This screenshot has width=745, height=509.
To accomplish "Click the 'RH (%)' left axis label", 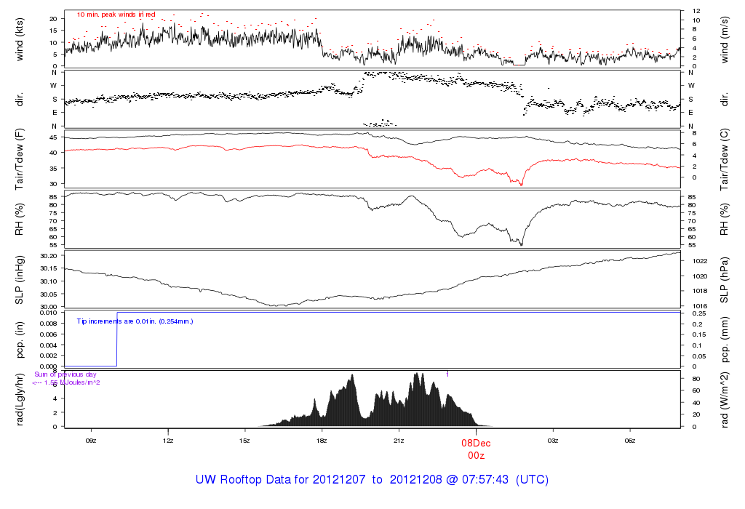I will click(20, 218).
